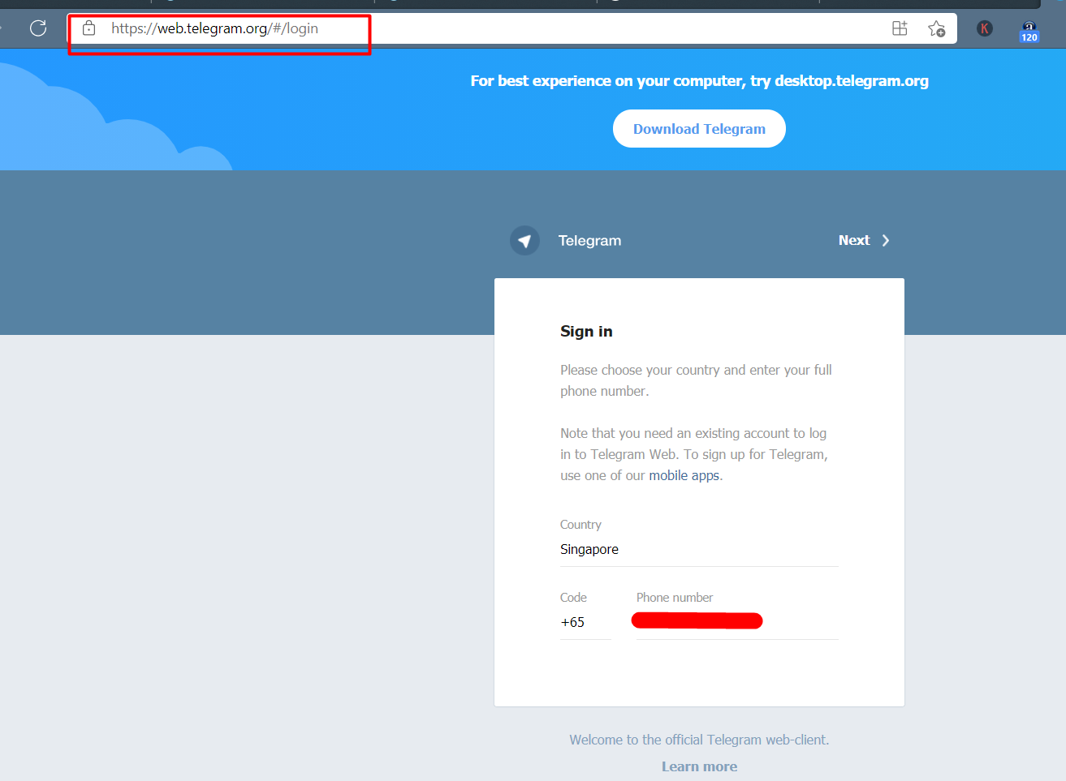Click the Code field label
1066x781 pixels.
click(x=573, y=598)
